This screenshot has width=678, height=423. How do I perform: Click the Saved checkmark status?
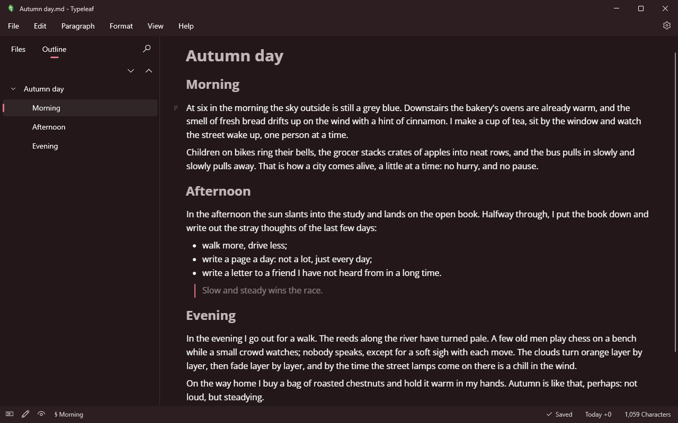pos(559,414)
